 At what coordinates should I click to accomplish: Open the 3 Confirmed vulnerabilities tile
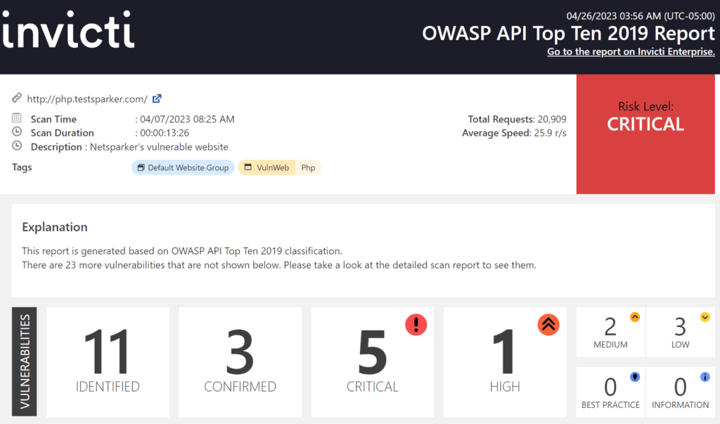tap(240, 361)
